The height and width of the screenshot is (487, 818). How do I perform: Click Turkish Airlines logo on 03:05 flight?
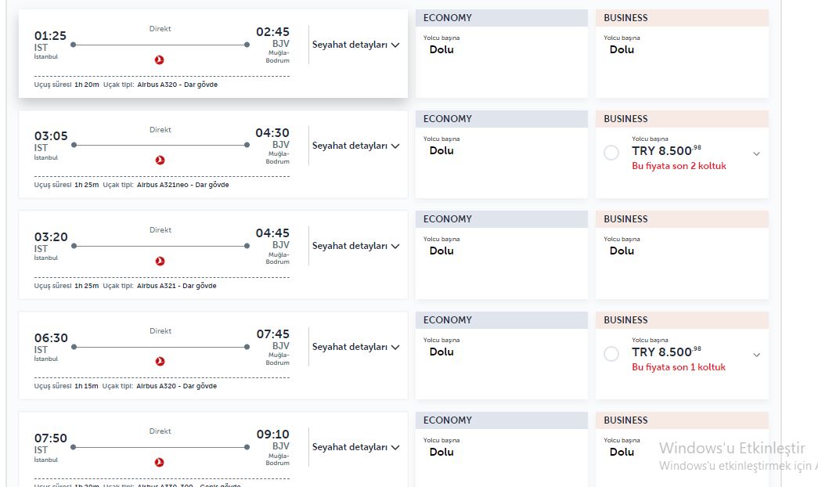pyautogui.click(x=160, y=161)
